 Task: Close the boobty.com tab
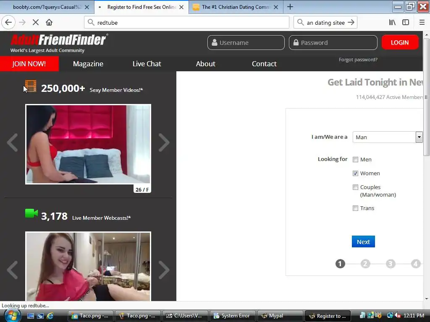(87, 7)
